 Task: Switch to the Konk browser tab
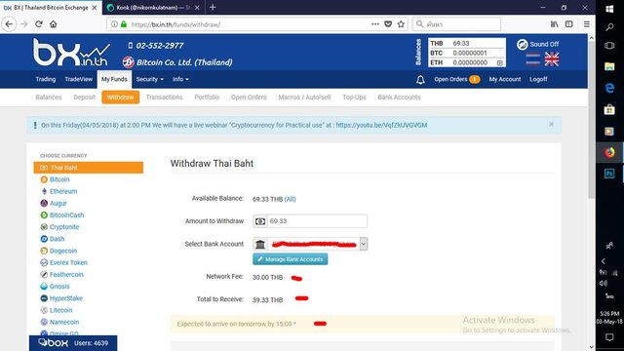pyautogui.click(x=153, y=8)
